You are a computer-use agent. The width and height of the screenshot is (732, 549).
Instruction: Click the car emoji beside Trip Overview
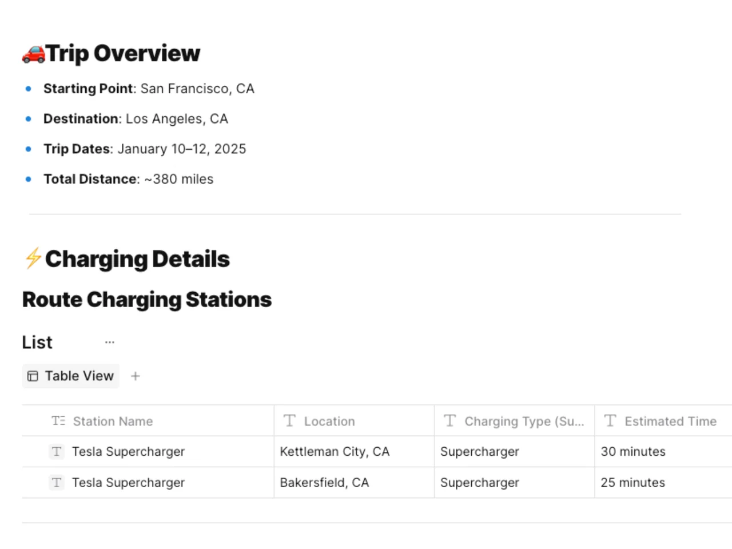point(34,54)
